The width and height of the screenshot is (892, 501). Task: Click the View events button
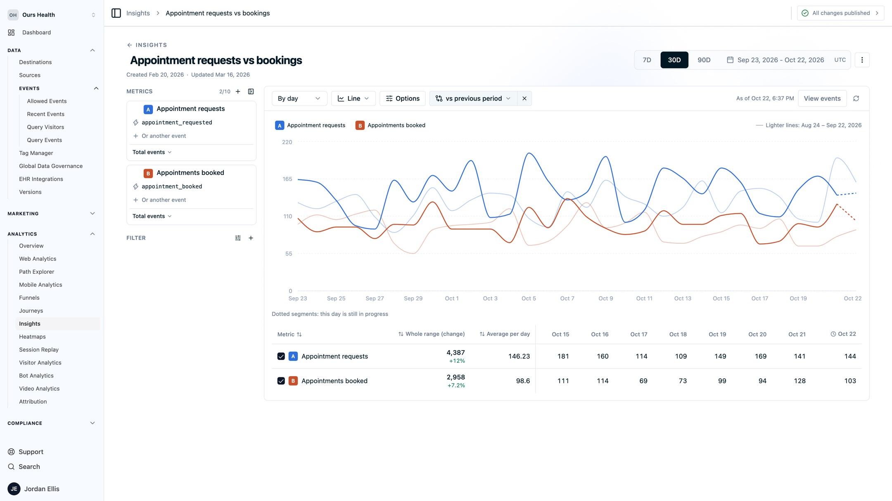pos(822,99)
